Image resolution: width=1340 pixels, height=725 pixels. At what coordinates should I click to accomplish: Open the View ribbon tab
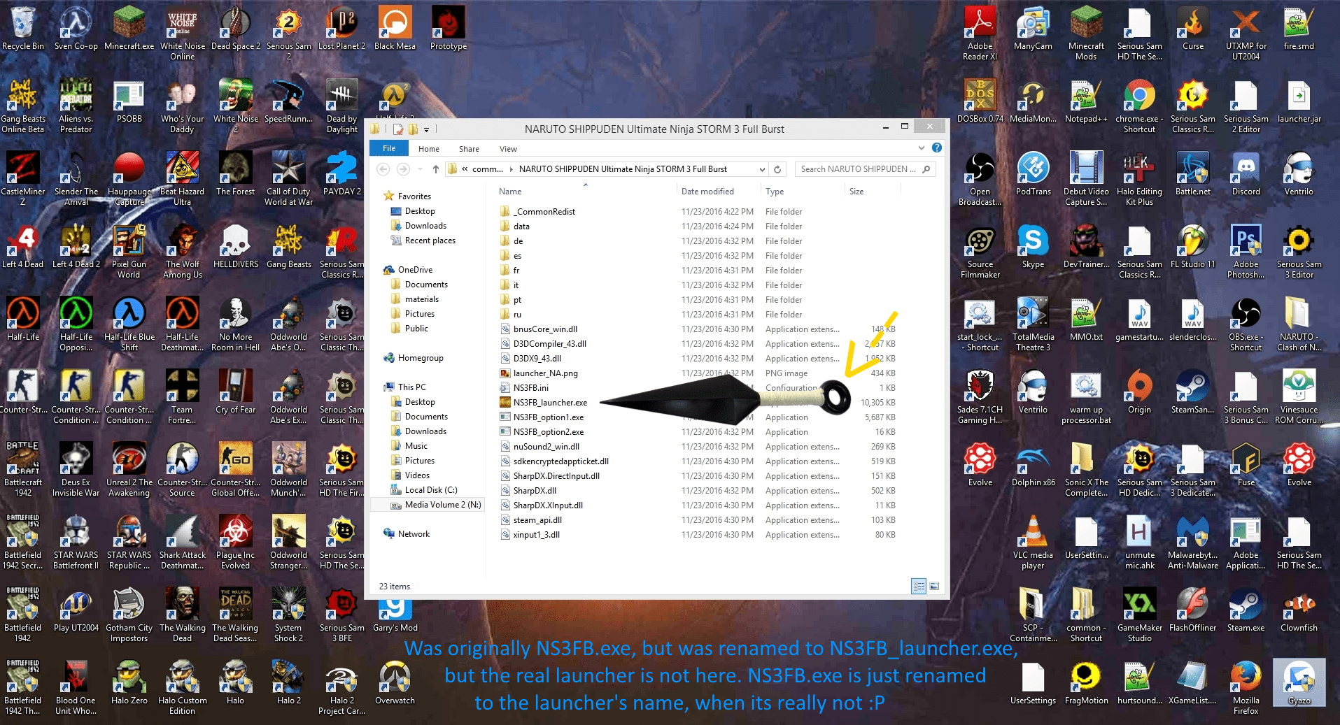(508, 149)
